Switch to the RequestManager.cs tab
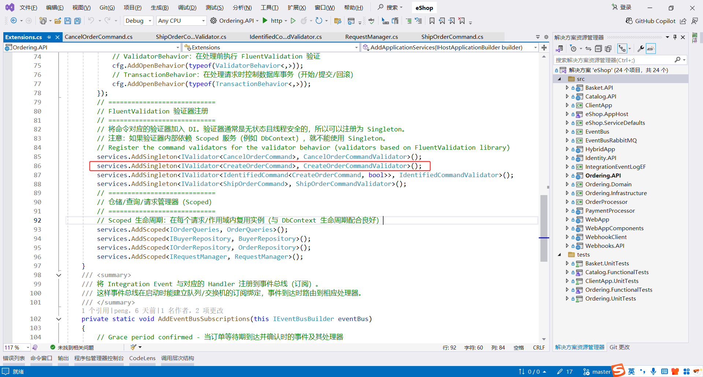This screenshot has width=703, height=377. 371,37
